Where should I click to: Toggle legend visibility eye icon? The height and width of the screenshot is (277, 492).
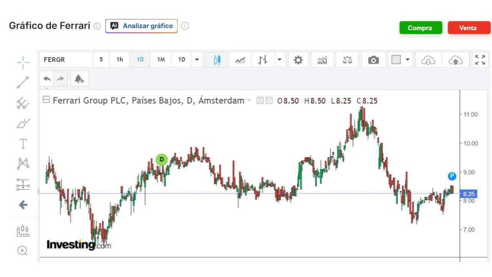260,100
